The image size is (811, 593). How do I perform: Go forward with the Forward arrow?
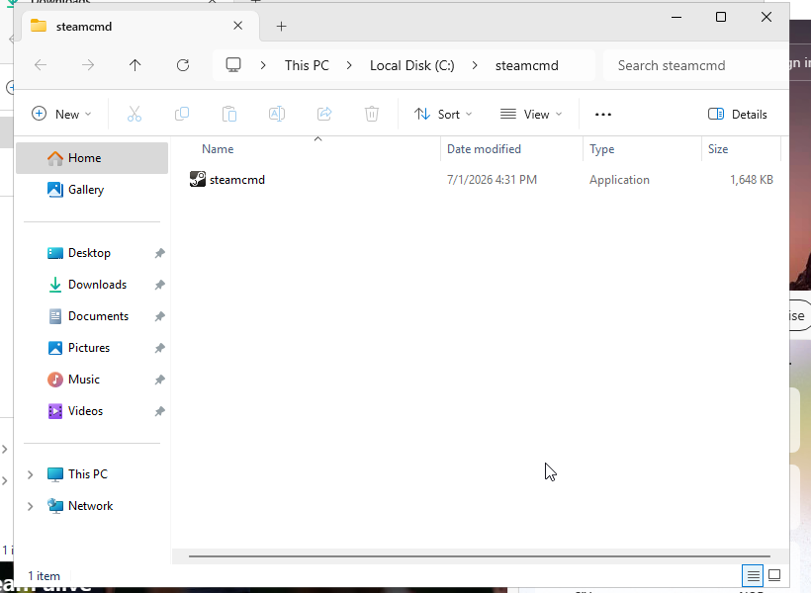[x=88, y=65]
